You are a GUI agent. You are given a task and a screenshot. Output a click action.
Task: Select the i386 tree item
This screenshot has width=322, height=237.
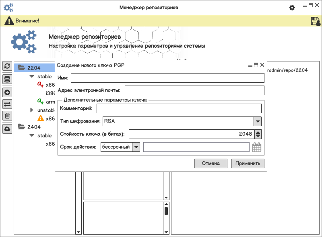coord(50,93)
